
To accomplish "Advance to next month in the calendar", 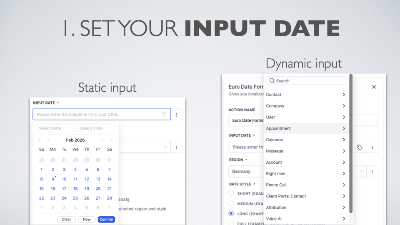I will [x=102, y=140].
